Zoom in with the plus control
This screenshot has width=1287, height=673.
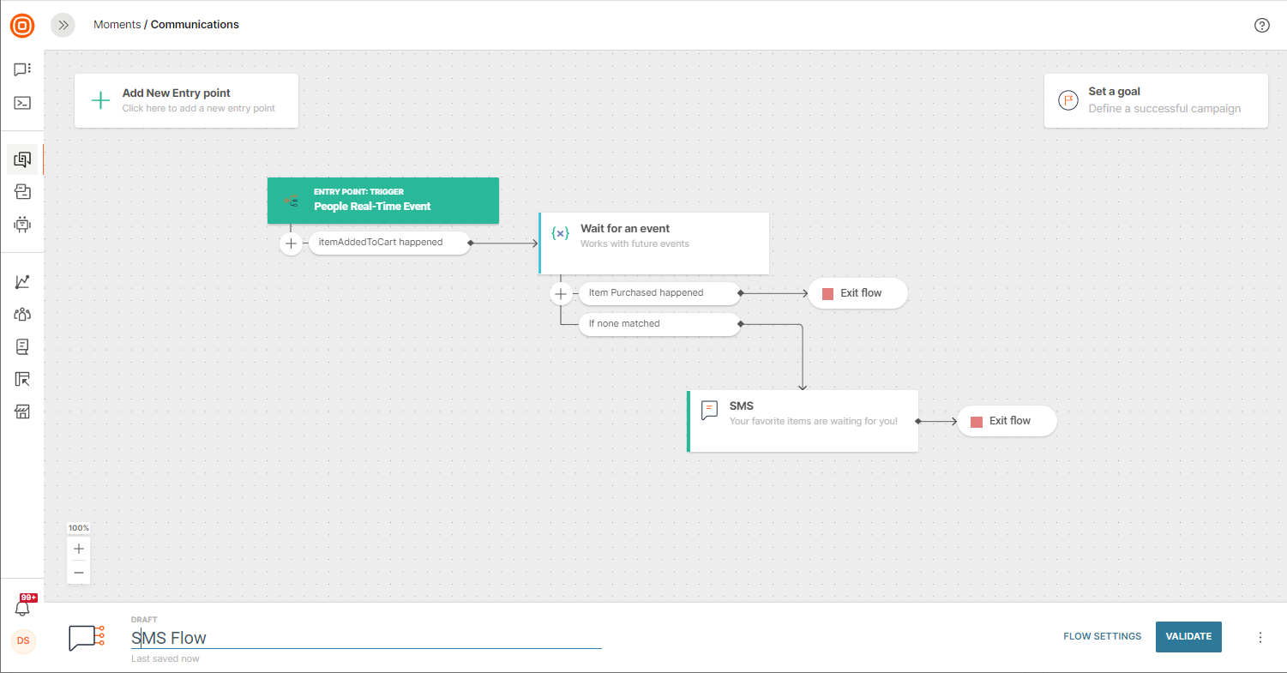click(x=79, y=549)
